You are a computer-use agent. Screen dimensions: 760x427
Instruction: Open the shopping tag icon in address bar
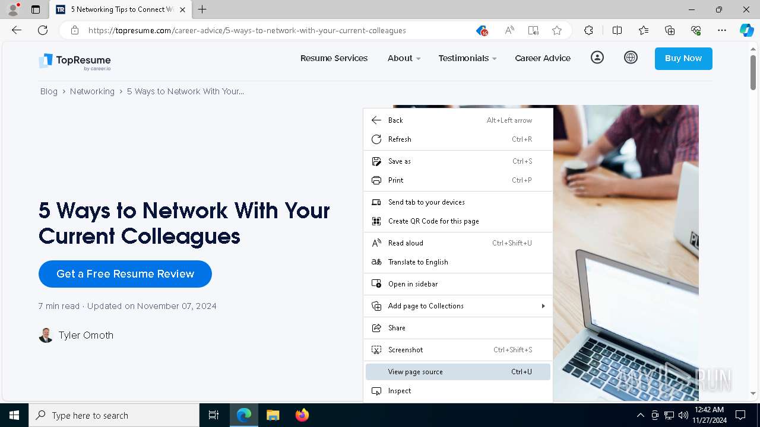(482, 30)
